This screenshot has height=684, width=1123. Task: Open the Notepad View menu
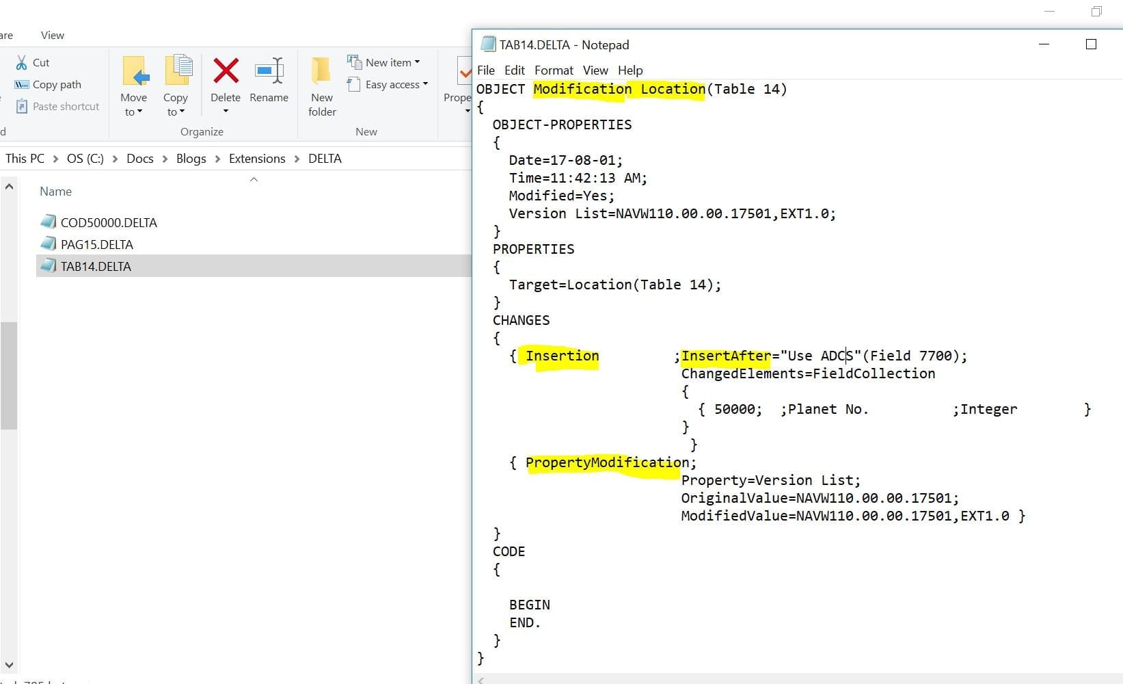click(595, 70)
